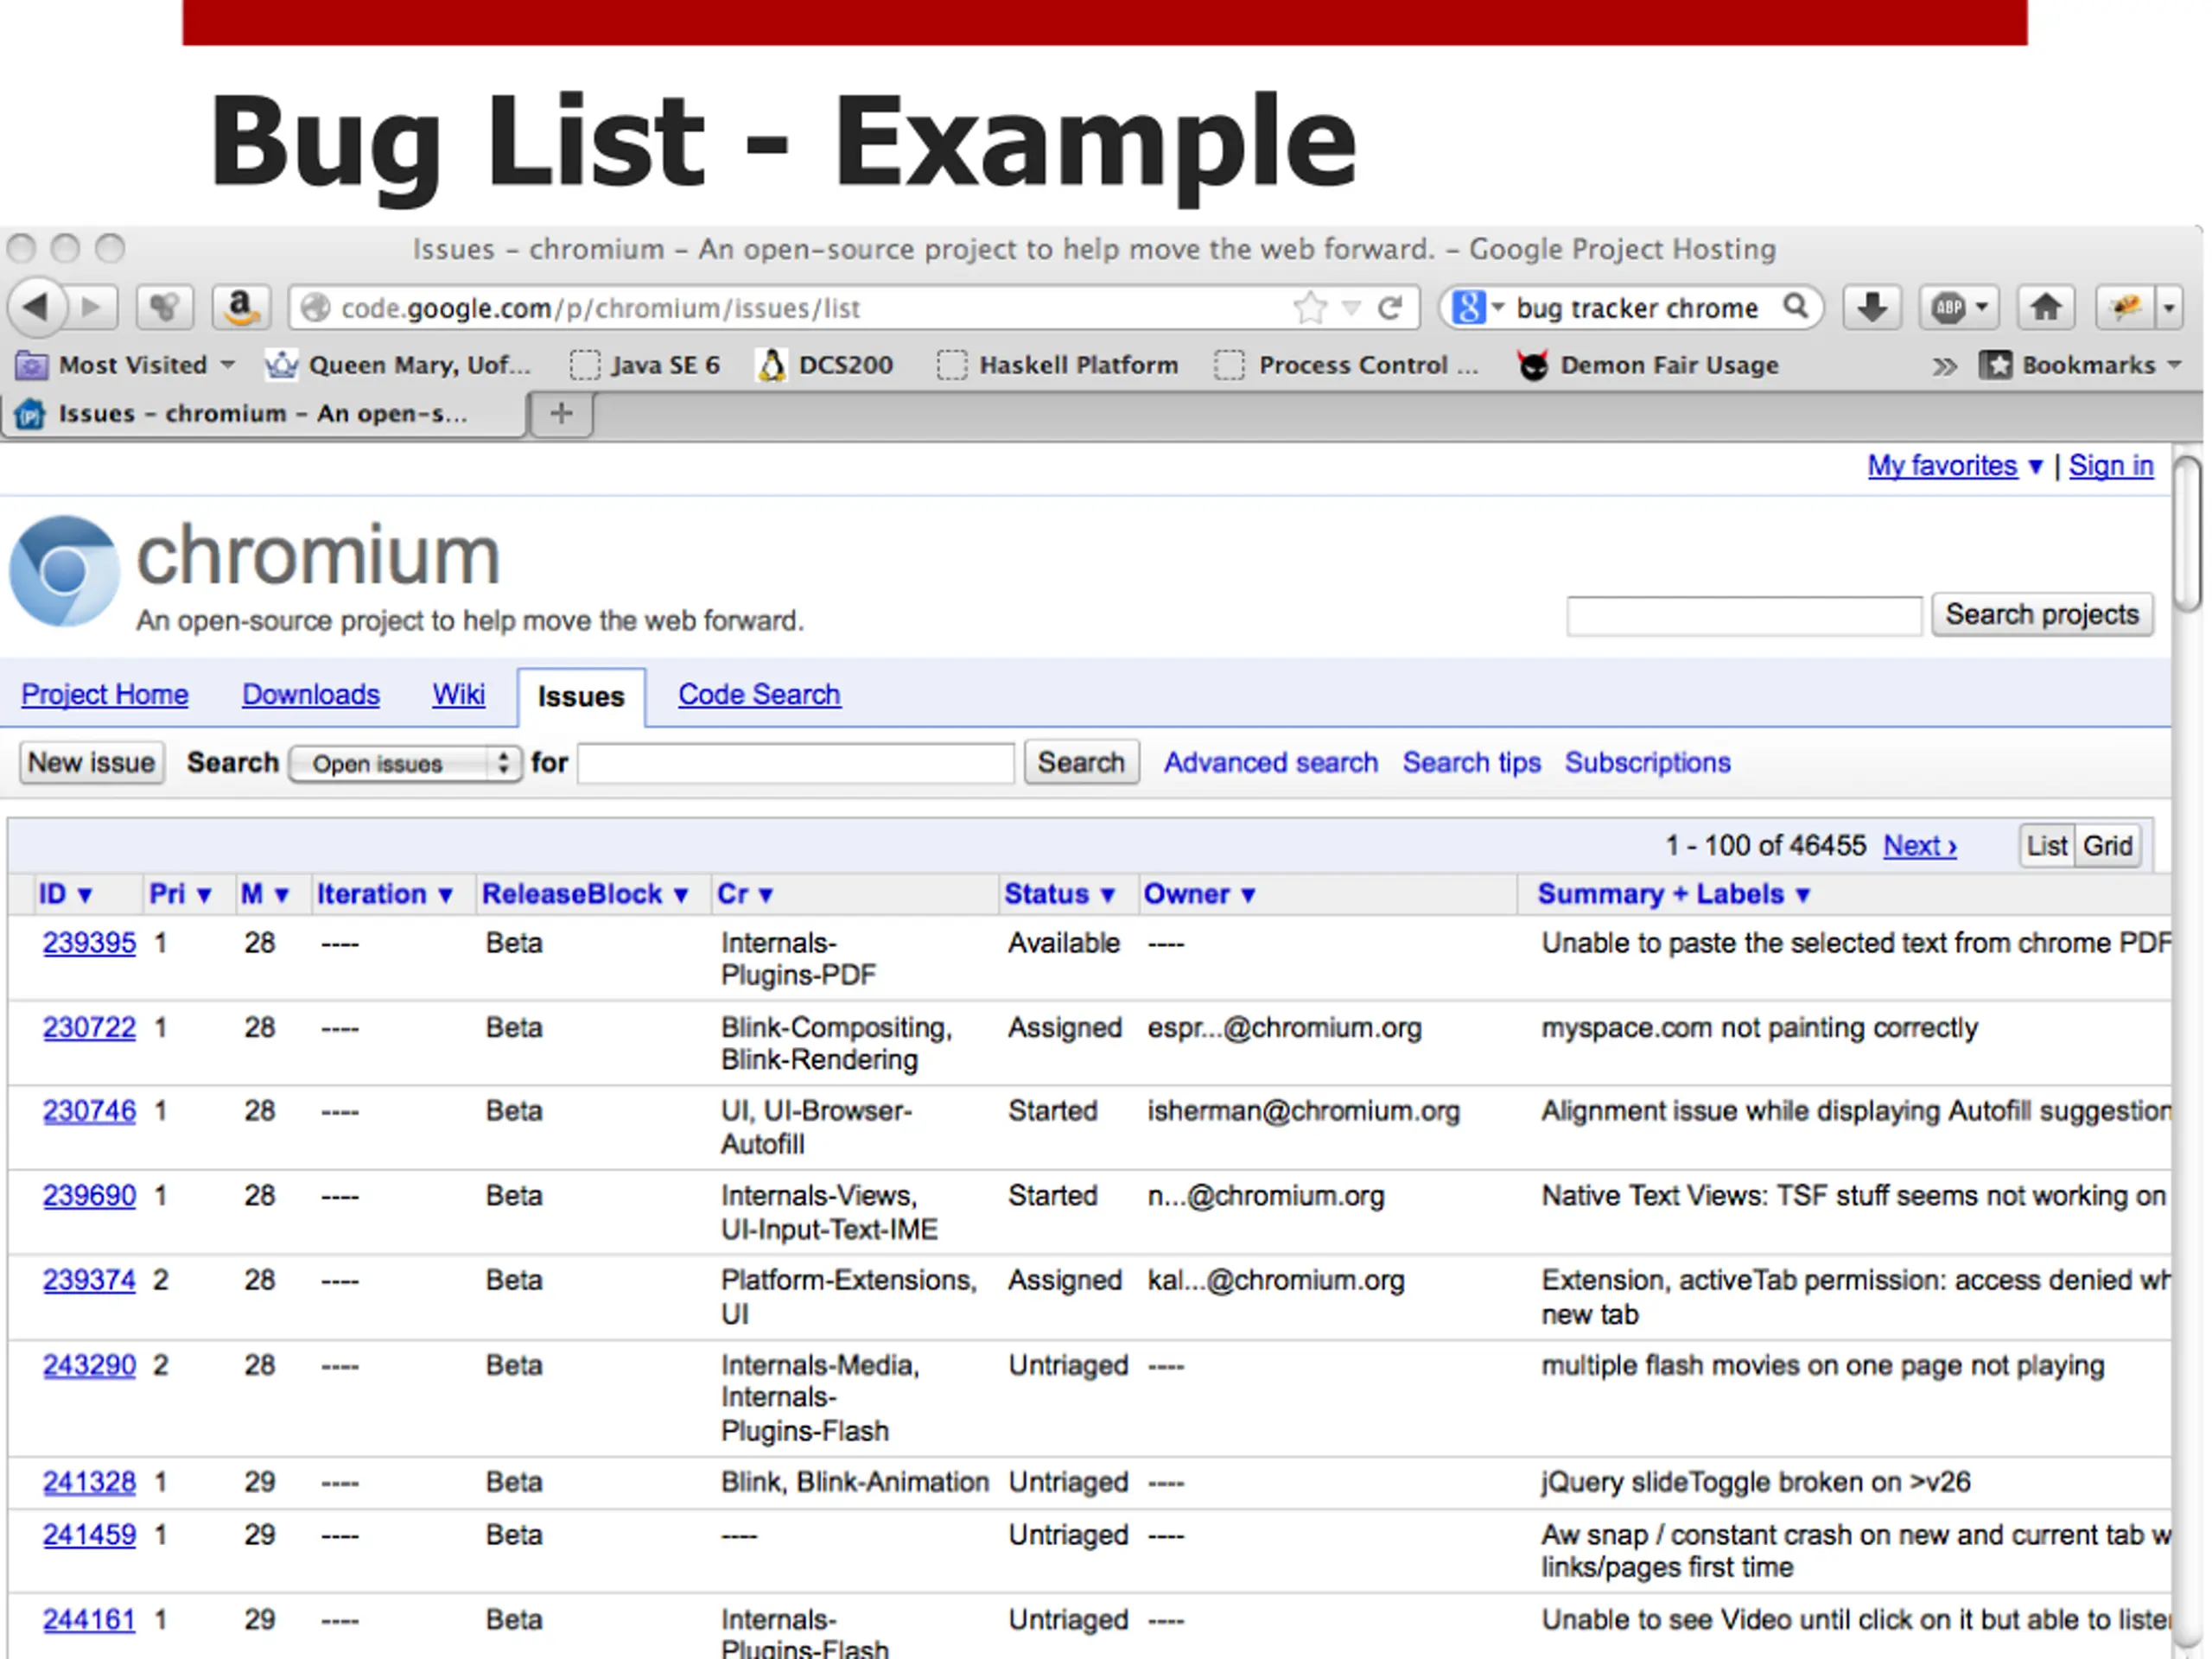Open Search tips link
Viewport: 2212px width, 1659px height.
(x=1471, y=763)
